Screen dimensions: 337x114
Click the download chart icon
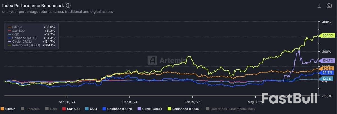tap(319, 6)
